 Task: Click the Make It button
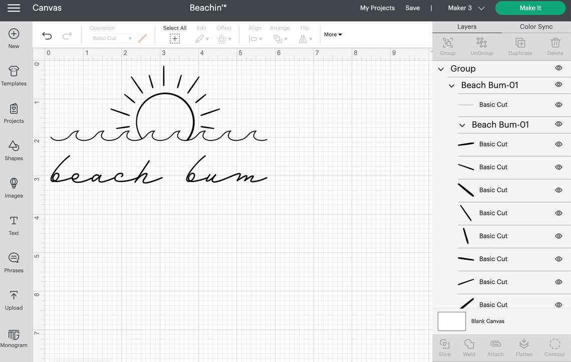pos(530,8)
